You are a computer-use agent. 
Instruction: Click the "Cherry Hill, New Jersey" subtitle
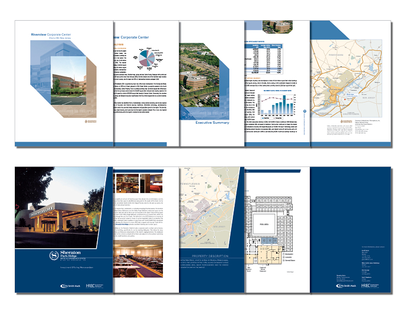click(x=60, y=38)
